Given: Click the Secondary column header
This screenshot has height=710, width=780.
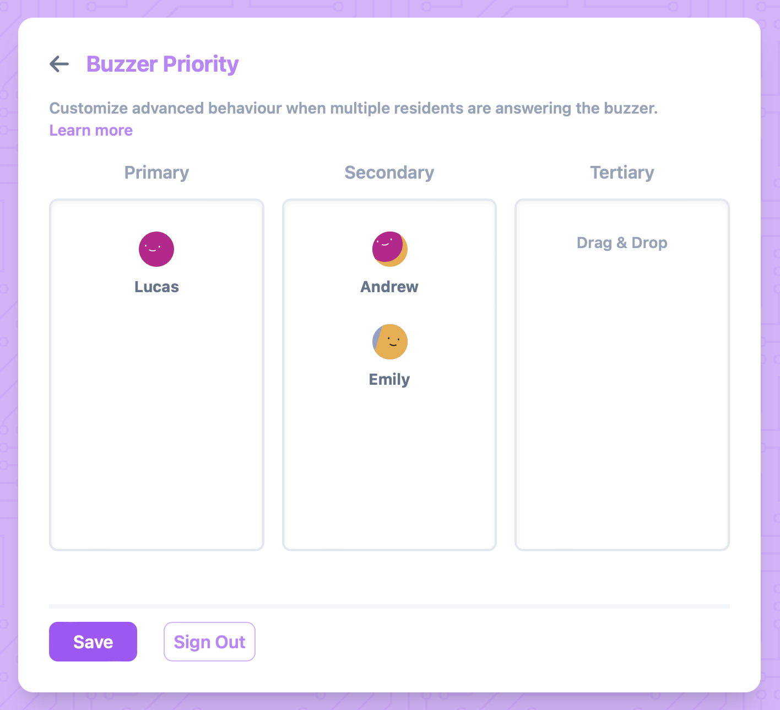Looking at the screenshot, I should [x=389, y=173].
